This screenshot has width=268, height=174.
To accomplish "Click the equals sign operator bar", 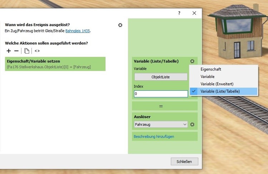I will 165,106.
